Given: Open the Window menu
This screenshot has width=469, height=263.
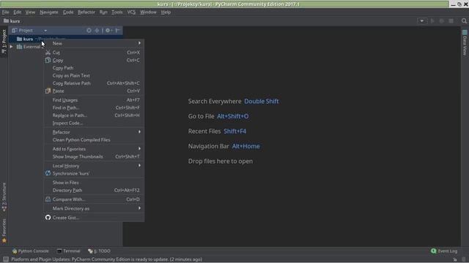Looking at the screenshot, I should (148, 12).
